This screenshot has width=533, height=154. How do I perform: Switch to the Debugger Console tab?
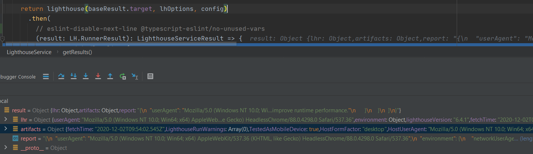[18, 77]
